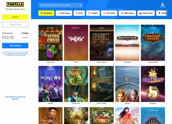
Task: Click the Trustly logo
Action: [x=25, y=33]
